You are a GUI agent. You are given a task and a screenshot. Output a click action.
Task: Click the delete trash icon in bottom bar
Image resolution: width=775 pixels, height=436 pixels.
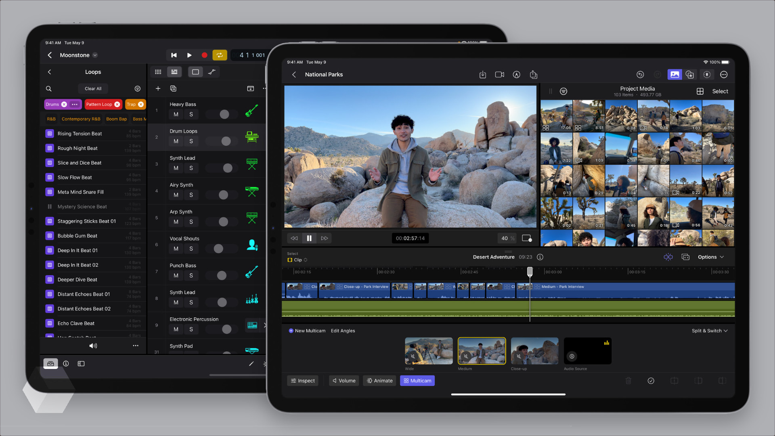[x=628, y=381]
